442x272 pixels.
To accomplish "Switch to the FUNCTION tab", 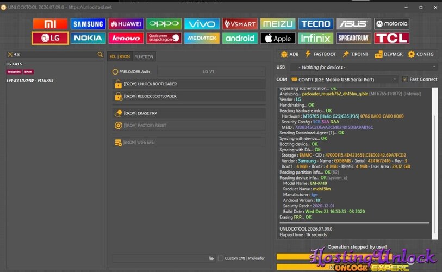I will (x=144, y=57).
